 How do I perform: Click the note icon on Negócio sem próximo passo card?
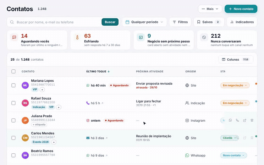tap(141, 37)
